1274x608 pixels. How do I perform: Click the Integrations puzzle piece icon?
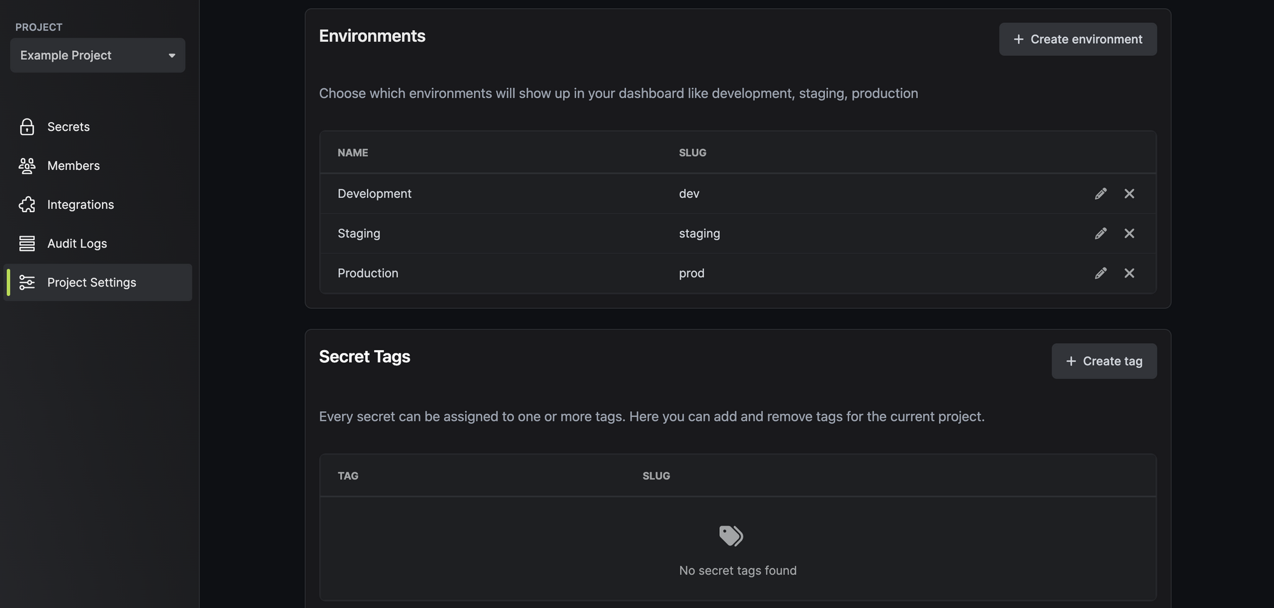click(27, 204)
